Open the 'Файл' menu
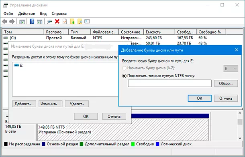This screenshot has width=245, height=157. tap(8, 14)
